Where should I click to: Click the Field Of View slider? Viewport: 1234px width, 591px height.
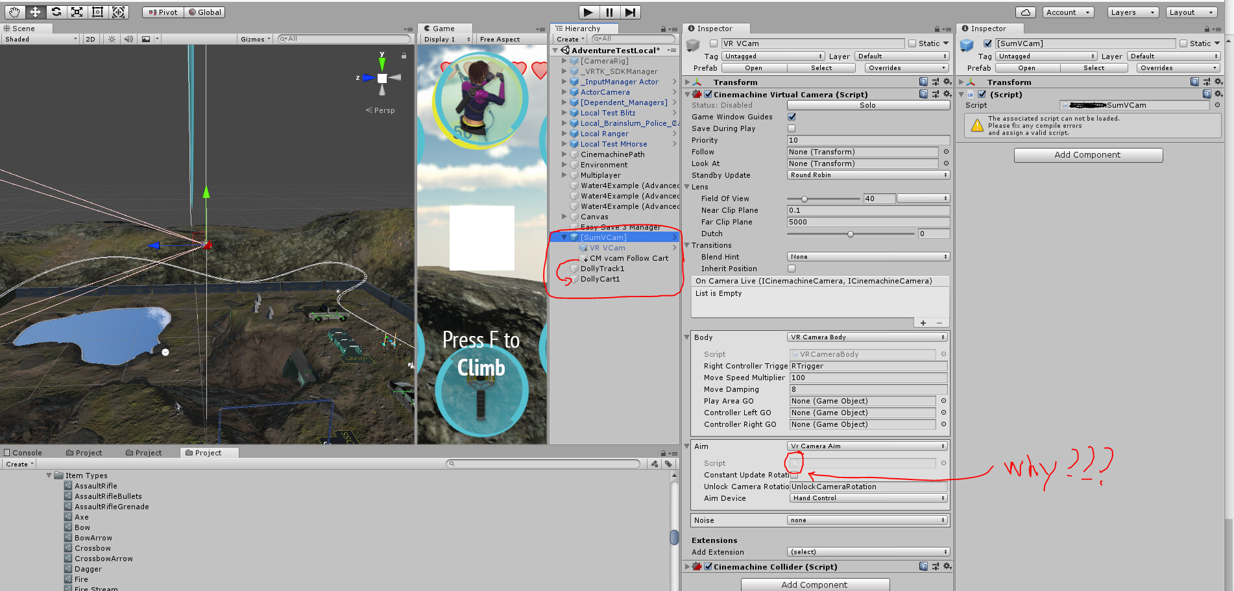805,199
